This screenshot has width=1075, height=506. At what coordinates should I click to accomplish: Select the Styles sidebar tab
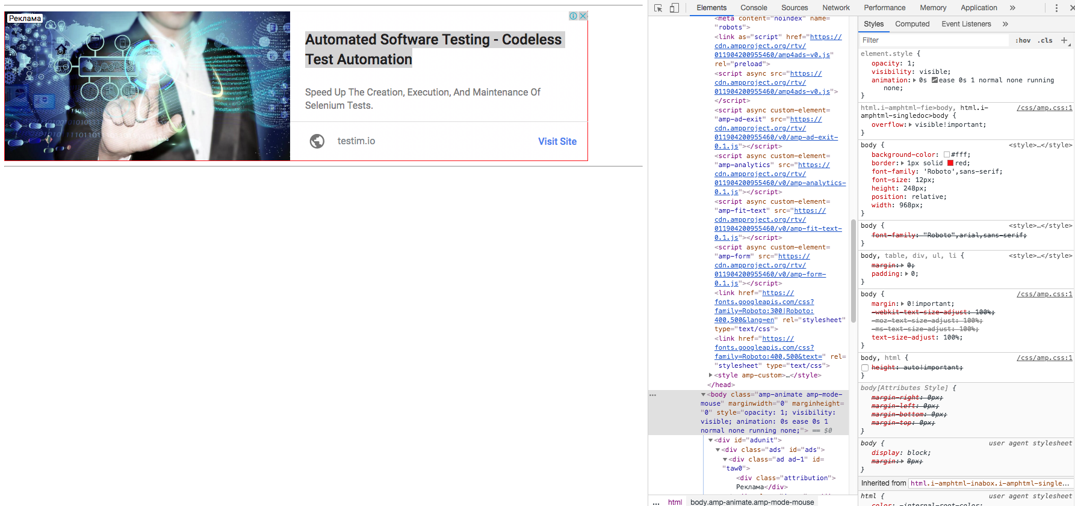(x=873, y=24)
